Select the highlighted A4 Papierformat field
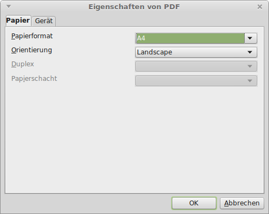Viewport: 269px width, 214px height. point(190,38)
